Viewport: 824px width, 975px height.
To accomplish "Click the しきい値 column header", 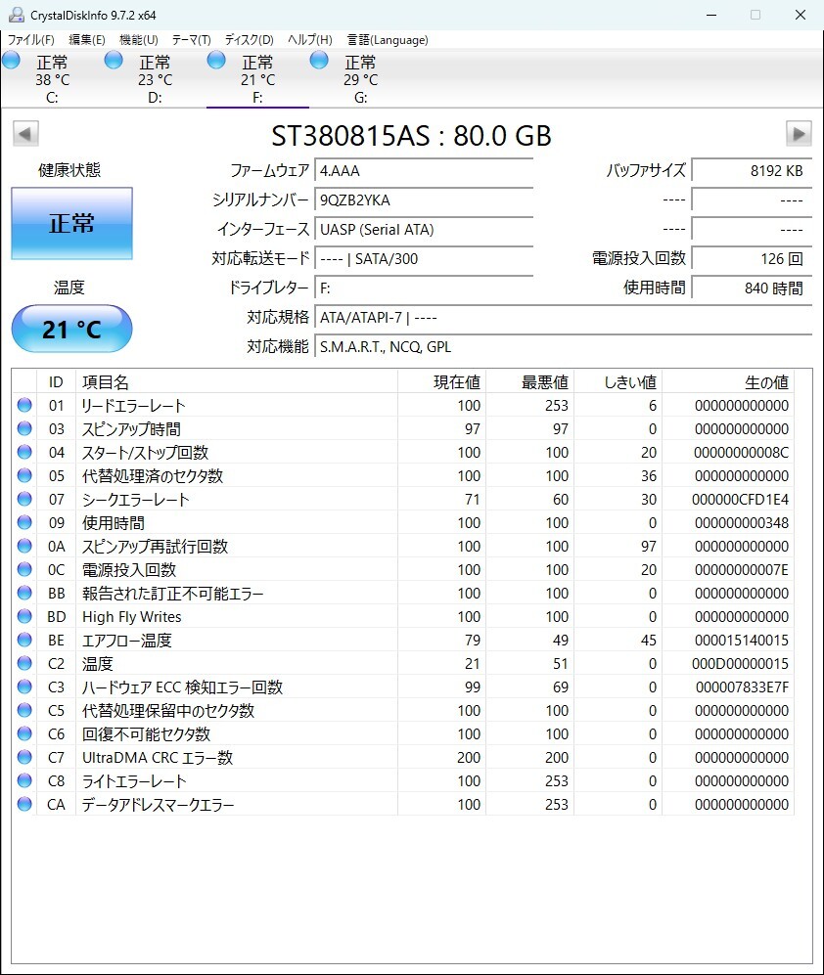I will point(618,381).
